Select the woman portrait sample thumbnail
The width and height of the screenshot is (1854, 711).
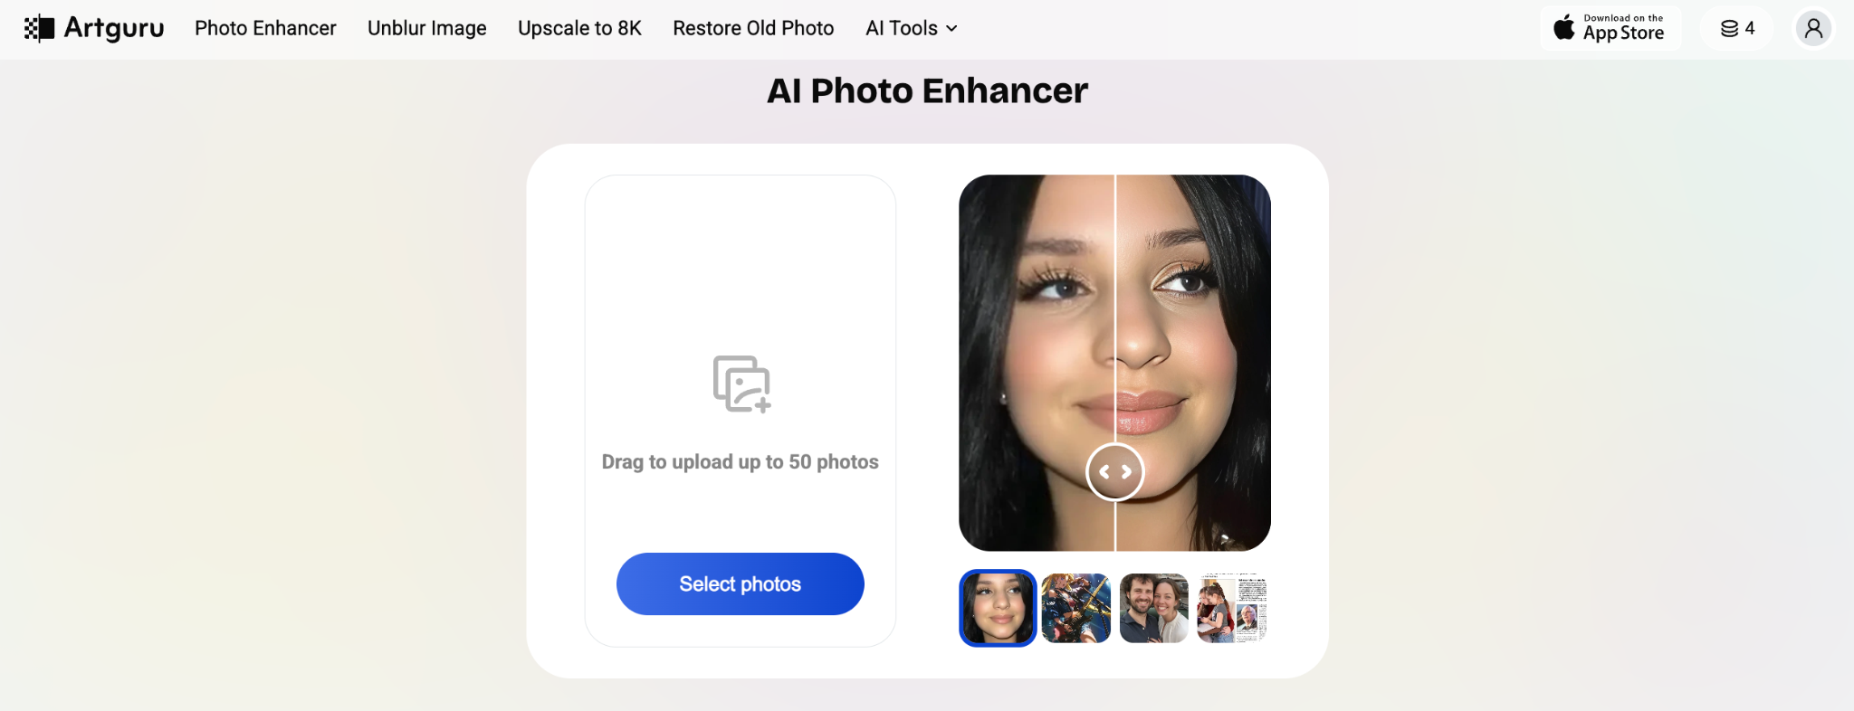[998, 608]
